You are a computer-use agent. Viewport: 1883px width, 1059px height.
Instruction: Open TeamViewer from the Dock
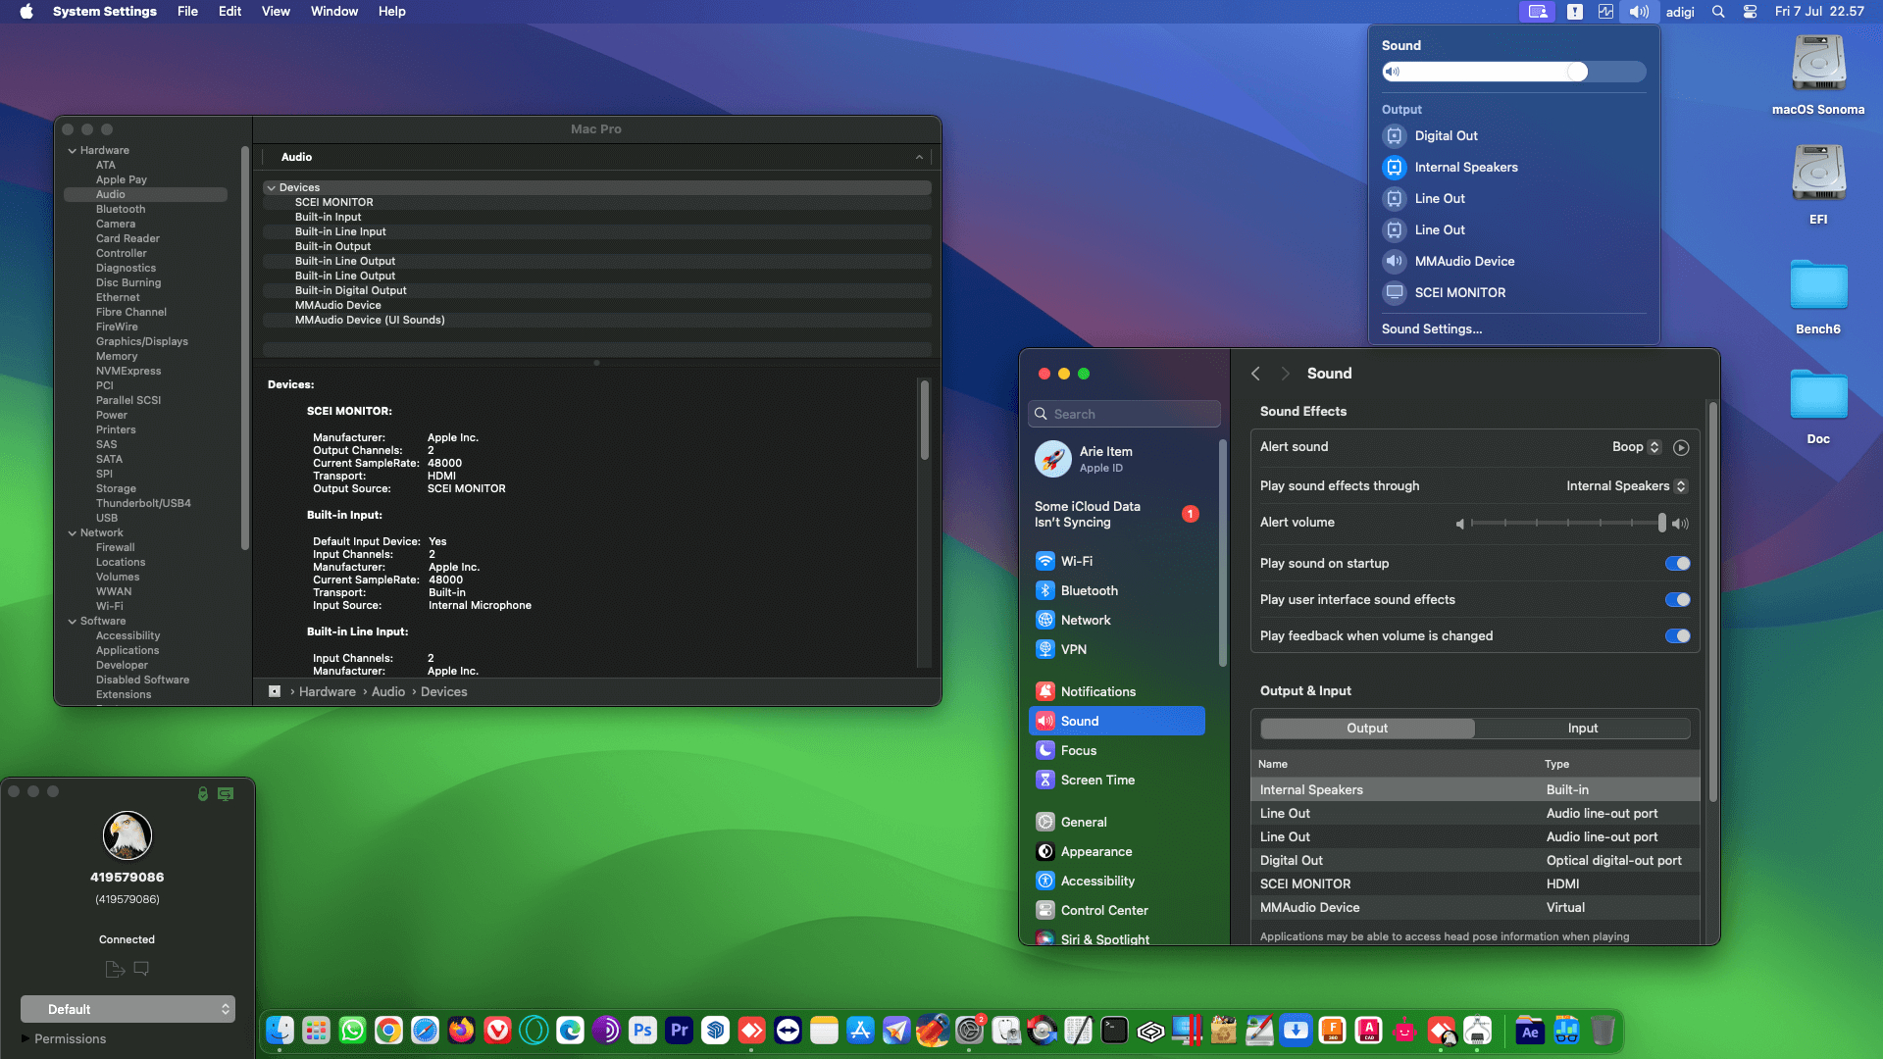tap(788, 1031)
